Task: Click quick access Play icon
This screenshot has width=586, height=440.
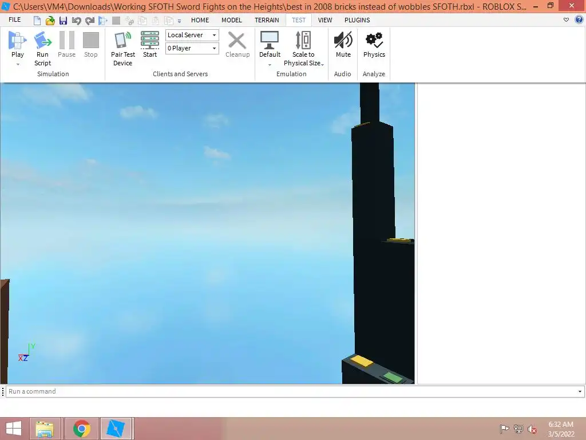Action: click(x=103, y=21)
